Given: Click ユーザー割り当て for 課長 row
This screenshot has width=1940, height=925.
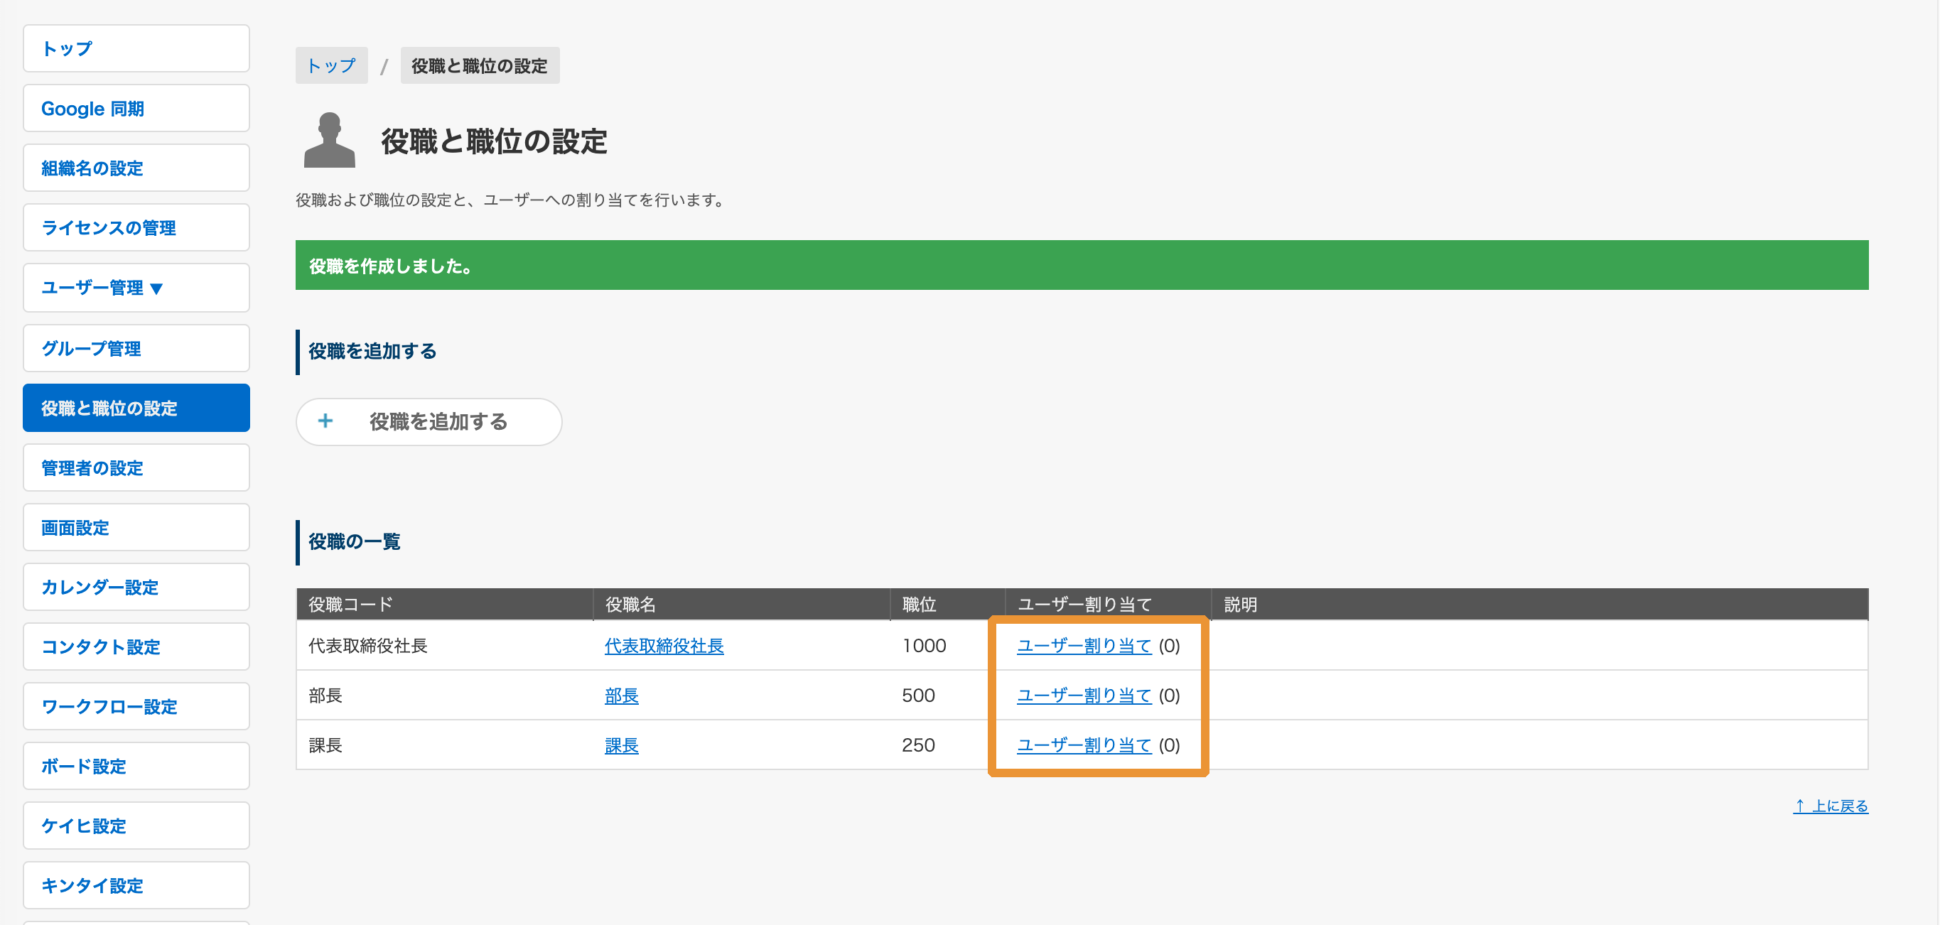Looking at the screenshot, I should coord(1084,745).
